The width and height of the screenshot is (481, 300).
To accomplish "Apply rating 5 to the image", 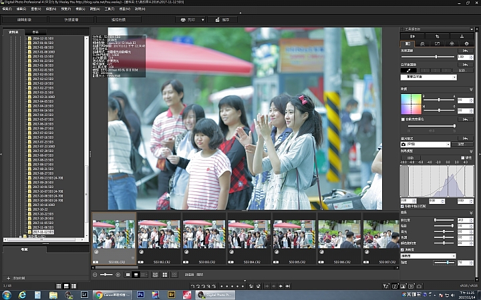I will point(214,286).
